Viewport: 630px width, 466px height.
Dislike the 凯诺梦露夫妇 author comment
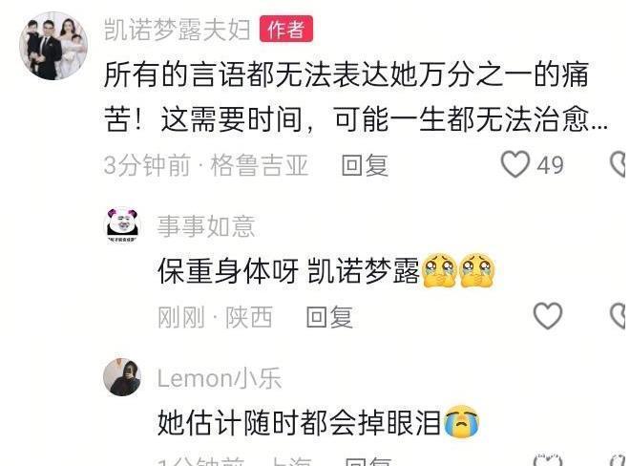pyautogui.click(x=619, y=164)
